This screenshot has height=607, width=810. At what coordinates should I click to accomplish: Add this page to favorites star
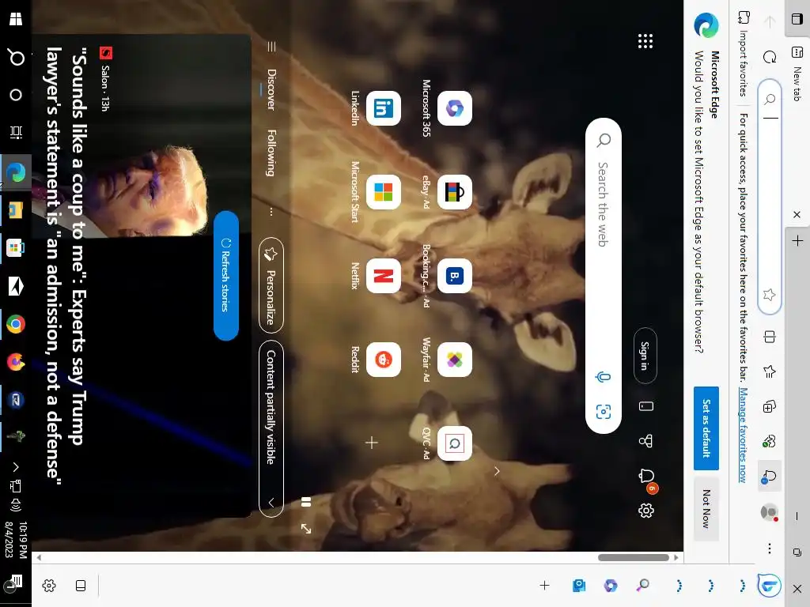tap(769, 294)
